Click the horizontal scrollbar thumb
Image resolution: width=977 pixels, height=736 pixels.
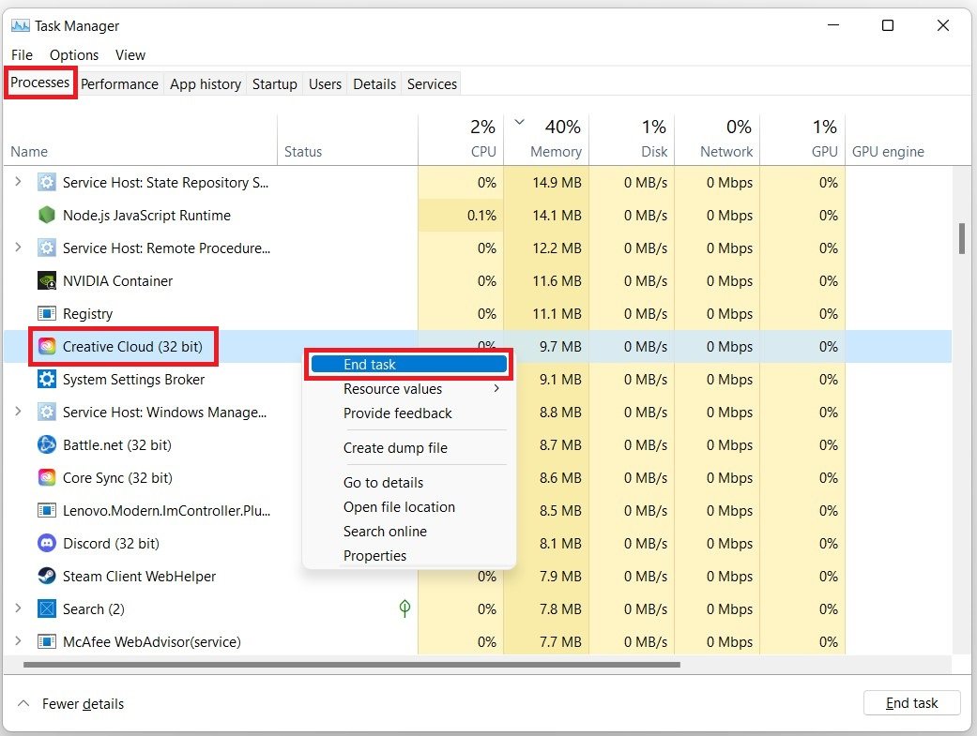tap(351, 665)
